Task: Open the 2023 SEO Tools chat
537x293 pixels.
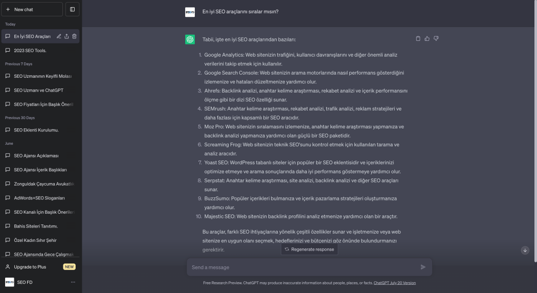Action: coord(40,50)
